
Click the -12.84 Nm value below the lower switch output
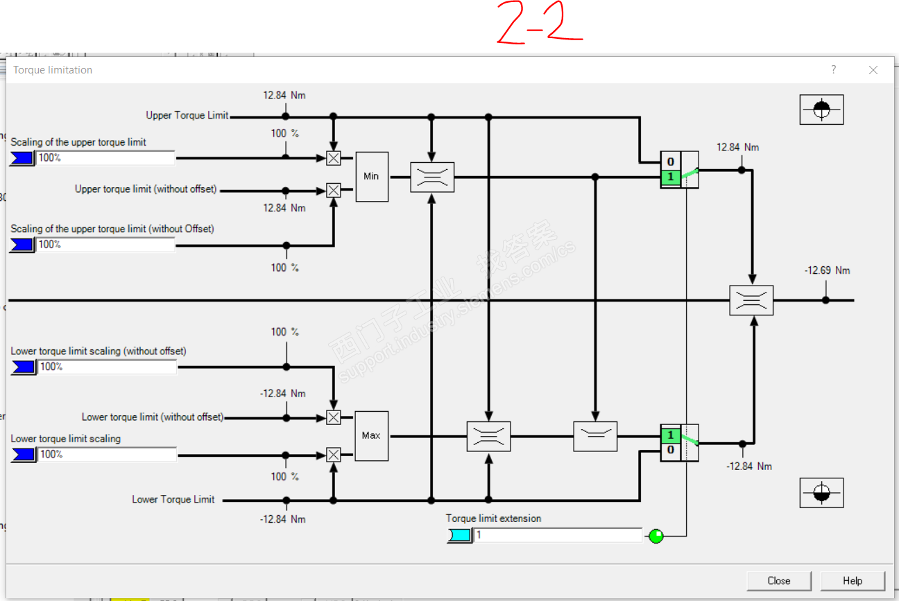749,466
